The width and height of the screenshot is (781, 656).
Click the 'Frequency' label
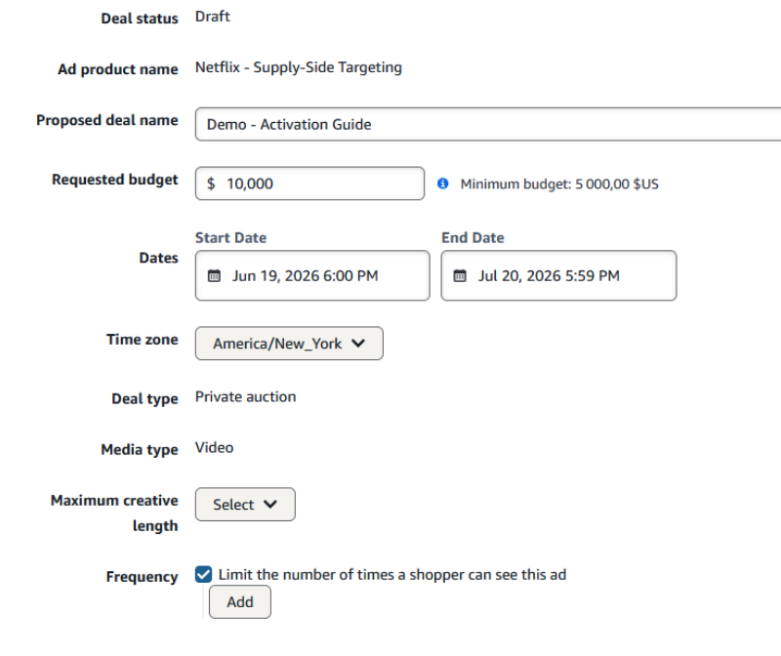pos(142,577)
